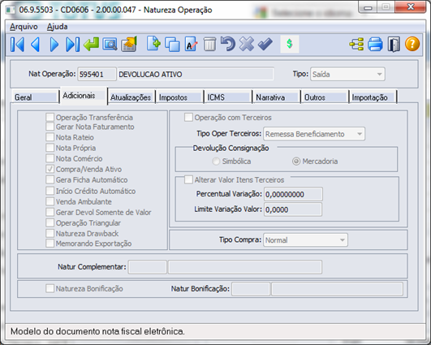Toggle the Operação com Terceiros checkbox
The image size is (431, 345).
[x=188, y=118]
